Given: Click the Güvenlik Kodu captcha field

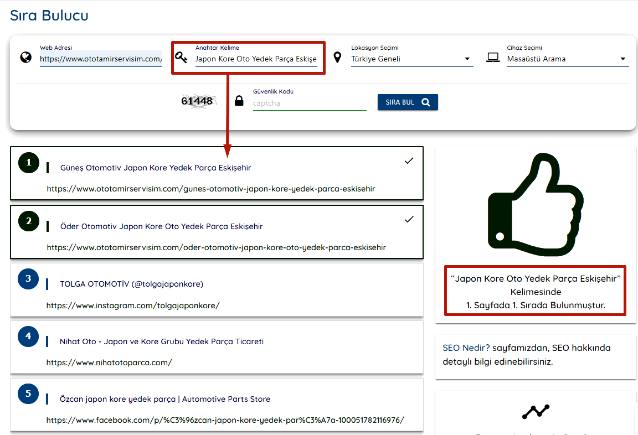Looking at the screenshot, I should pyautogui.click(x=309, y=103).
